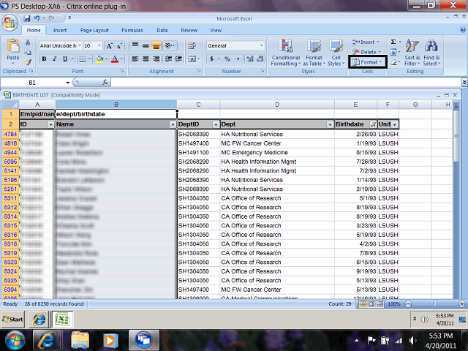
Task: Expand the Birthdate column filter dropdown
Action: point(373,125)
